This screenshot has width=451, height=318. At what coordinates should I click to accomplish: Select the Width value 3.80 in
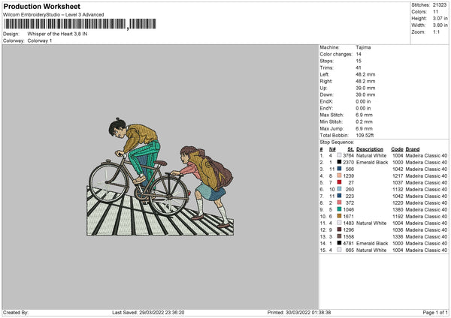pos(440,25)
